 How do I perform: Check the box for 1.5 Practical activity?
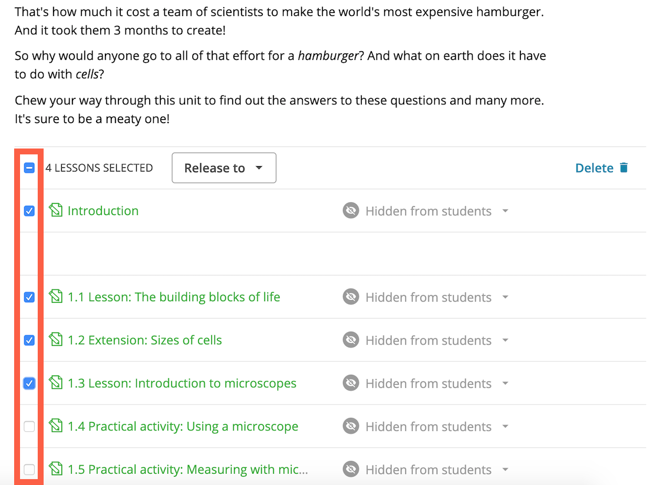point(29,470)
